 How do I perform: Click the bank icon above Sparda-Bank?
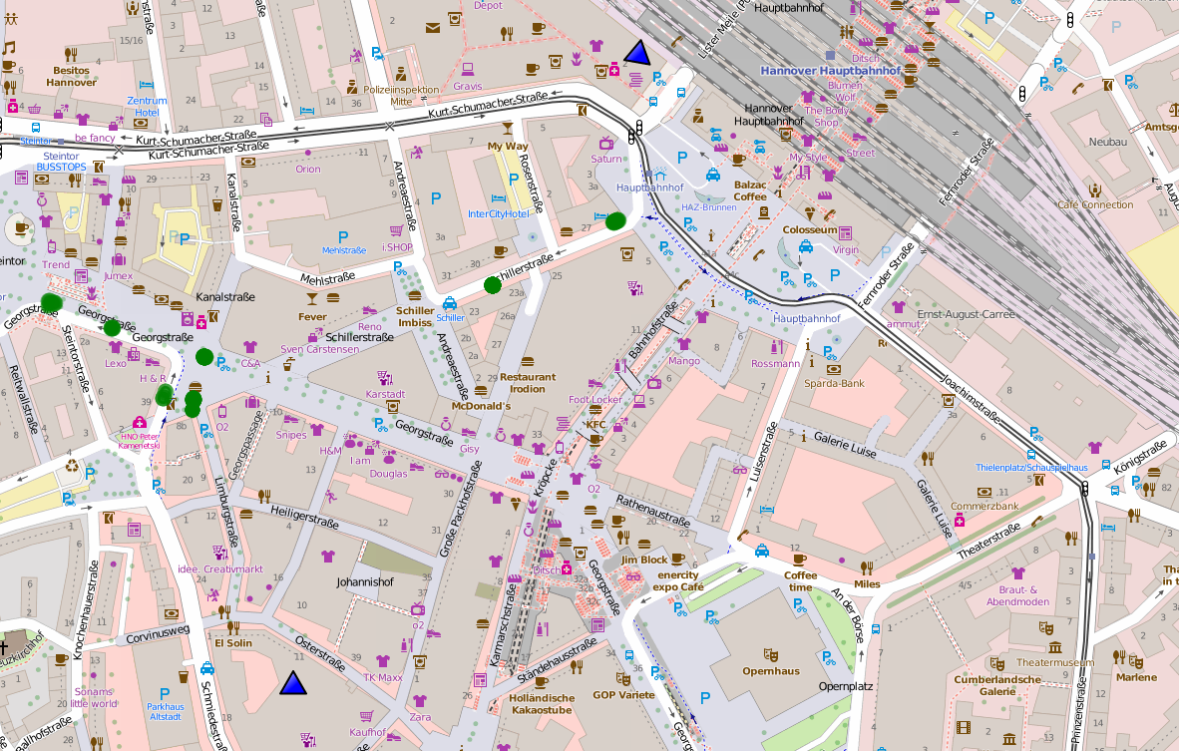click(833, 369)
